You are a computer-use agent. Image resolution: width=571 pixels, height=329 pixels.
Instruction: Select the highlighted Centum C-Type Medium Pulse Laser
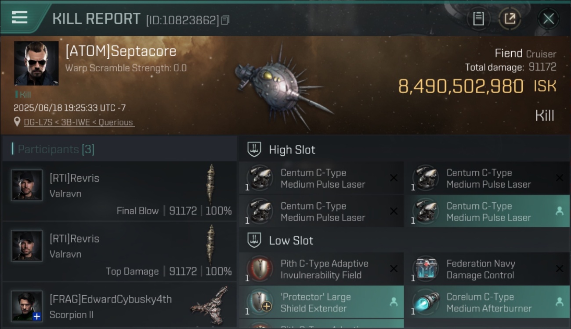487,211
